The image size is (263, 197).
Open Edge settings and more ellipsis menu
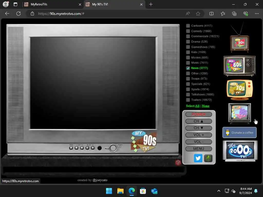click(257, 14)
